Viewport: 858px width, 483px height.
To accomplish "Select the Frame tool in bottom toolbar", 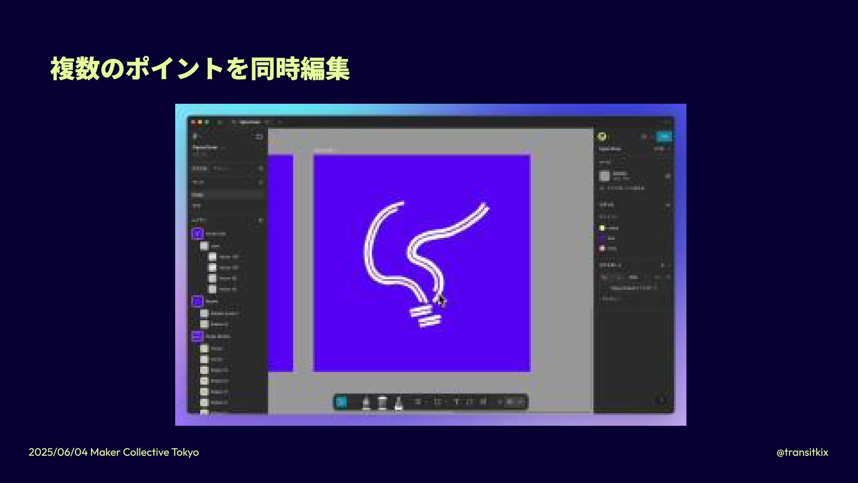I will 437,402.
